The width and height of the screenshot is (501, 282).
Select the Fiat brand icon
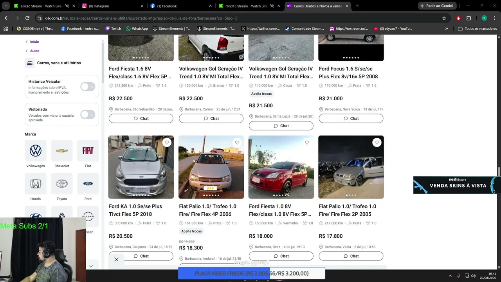(88, 151)
